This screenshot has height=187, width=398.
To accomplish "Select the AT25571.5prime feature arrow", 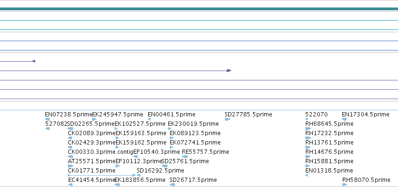I will tap(71, 166).
